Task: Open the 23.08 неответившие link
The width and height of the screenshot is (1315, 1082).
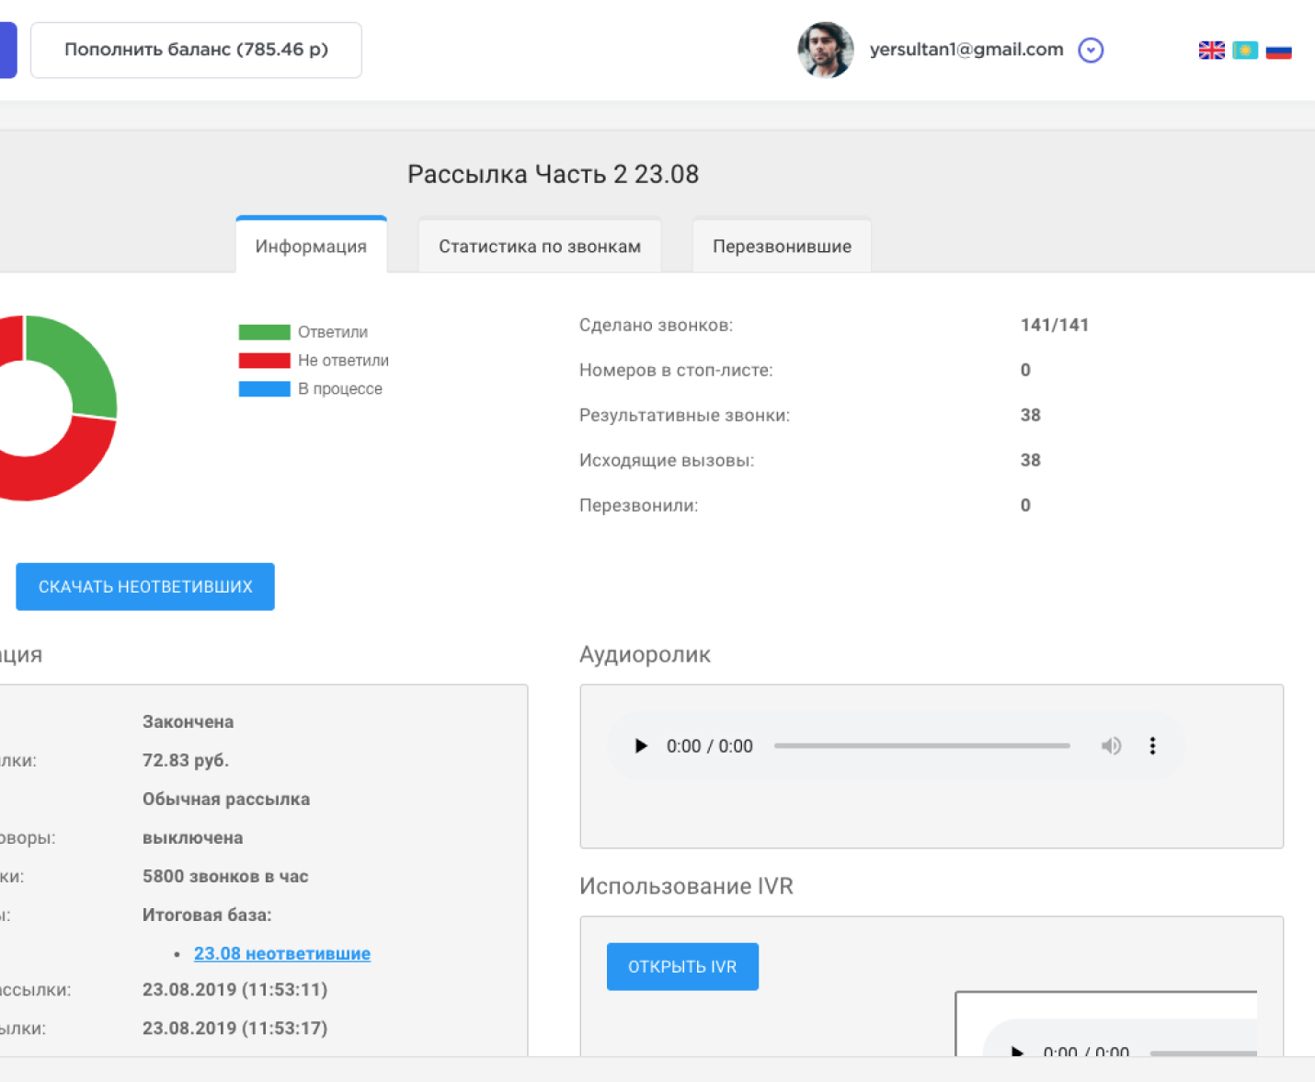Action: click(282, 954)
